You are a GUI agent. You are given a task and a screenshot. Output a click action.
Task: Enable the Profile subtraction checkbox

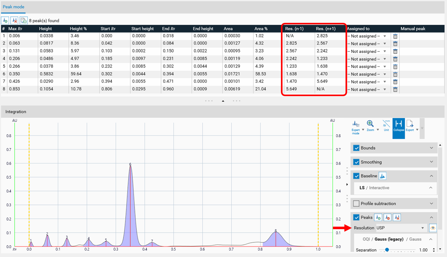356,203
